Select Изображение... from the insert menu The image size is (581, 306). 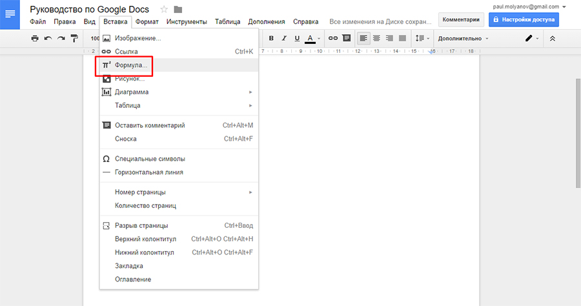pyautogui.click(x=179, y=38)
